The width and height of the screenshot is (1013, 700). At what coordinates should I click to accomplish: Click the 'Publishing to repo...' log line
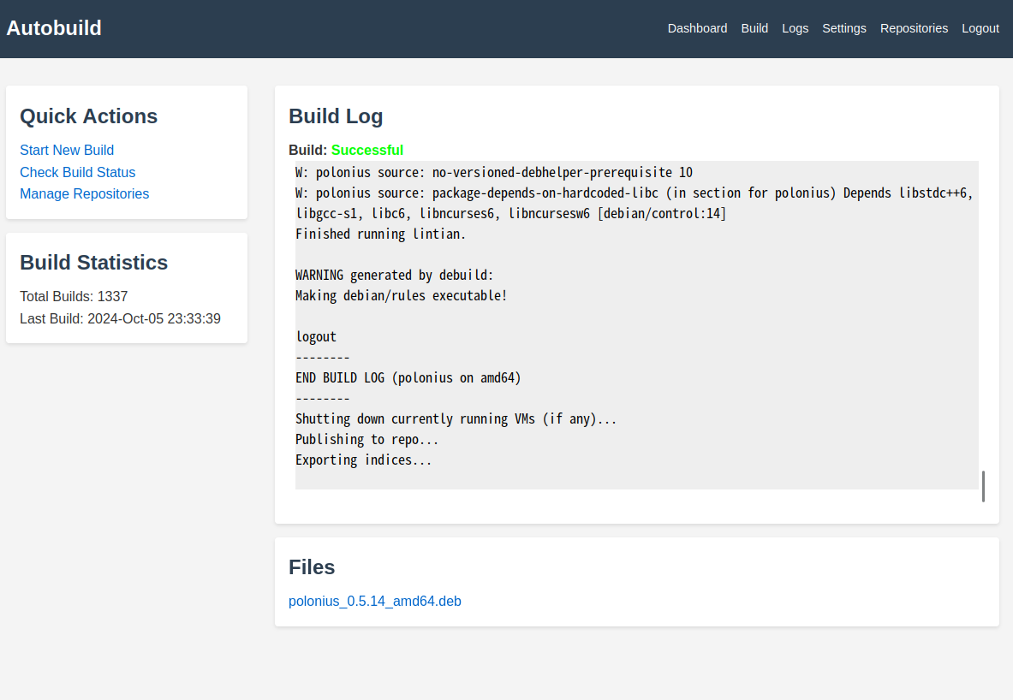367,440
